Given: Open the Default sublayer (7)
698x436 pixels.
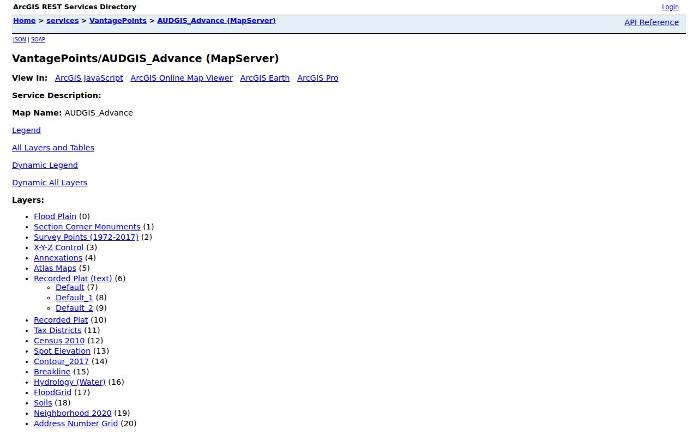Looking at the screenshot, I should [70, 287].
